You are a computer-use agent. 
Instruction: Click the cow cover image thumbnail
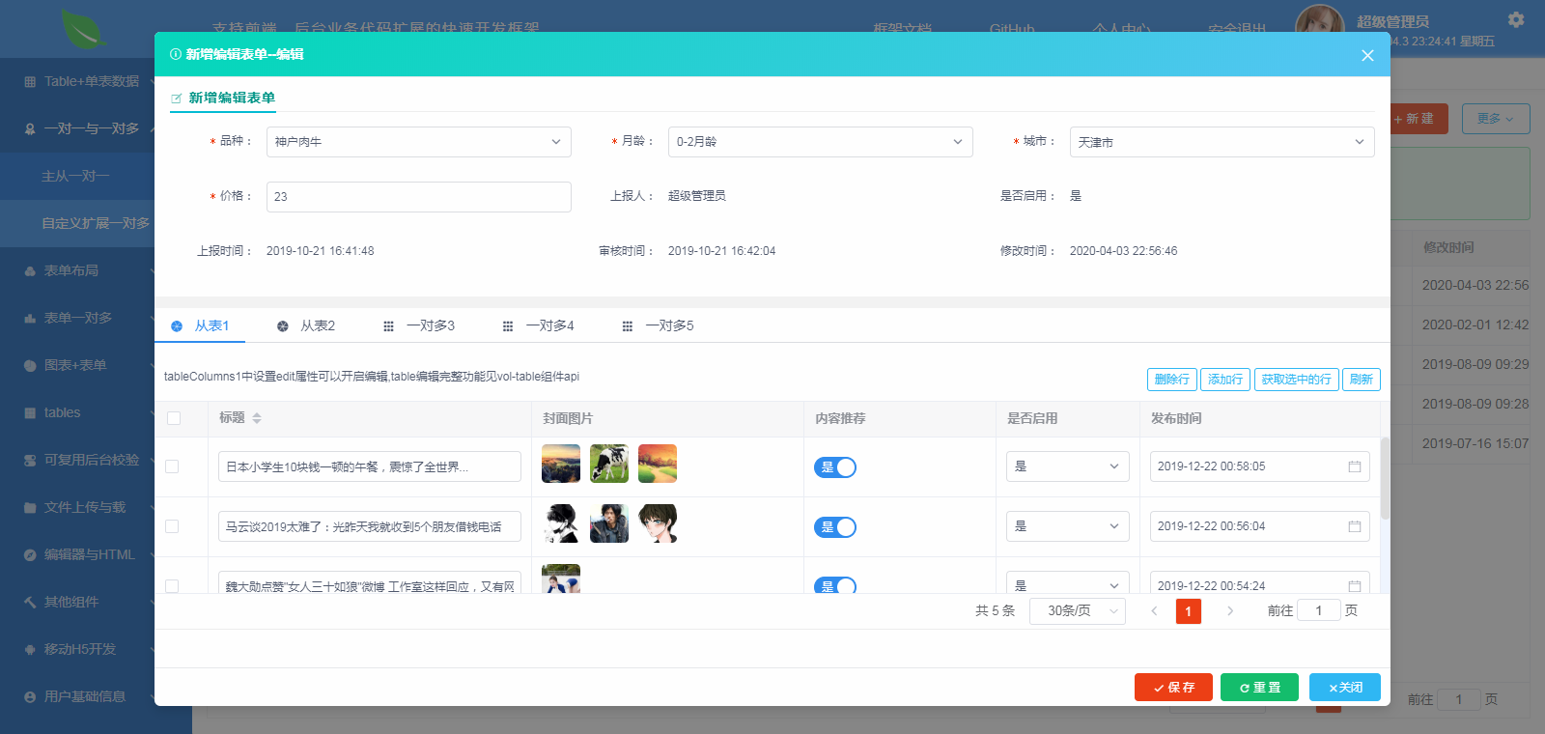pos(609,464)
